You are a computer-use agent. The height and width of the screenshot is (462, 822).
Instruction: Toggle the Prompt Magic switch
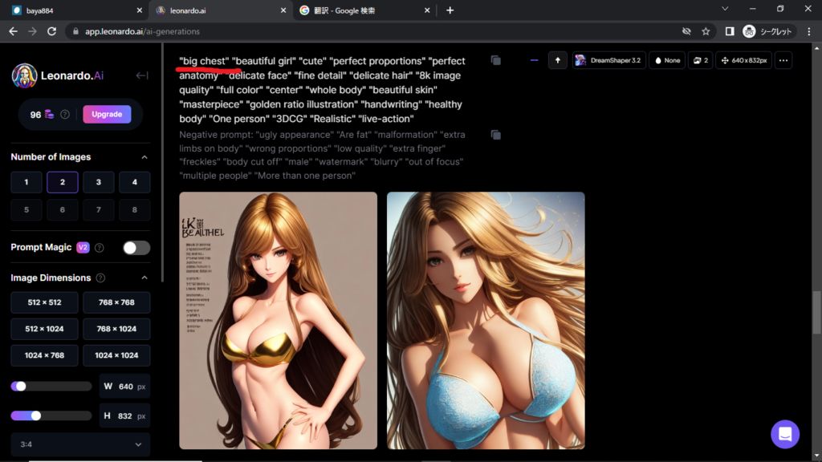tap(136, 248)
